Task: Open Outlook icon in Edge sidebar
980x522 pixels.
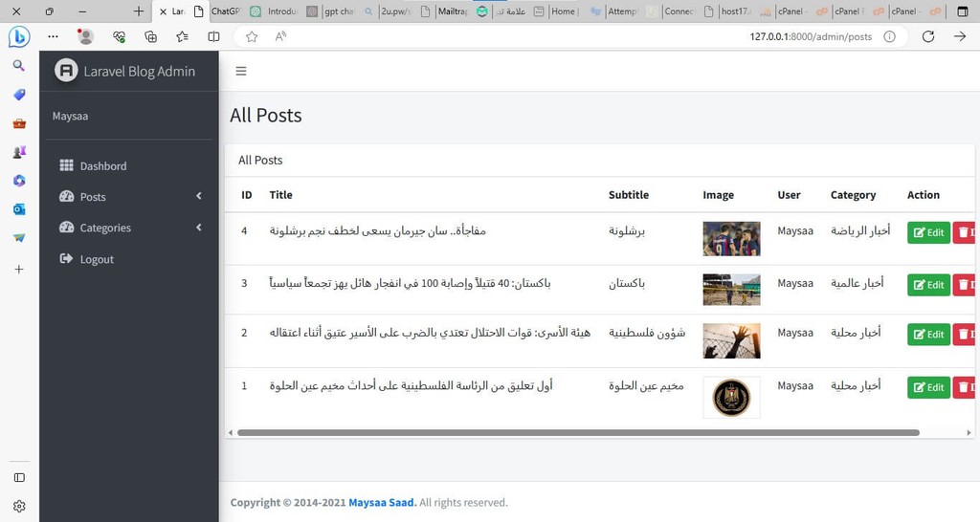Action: [x=19, y=209]
